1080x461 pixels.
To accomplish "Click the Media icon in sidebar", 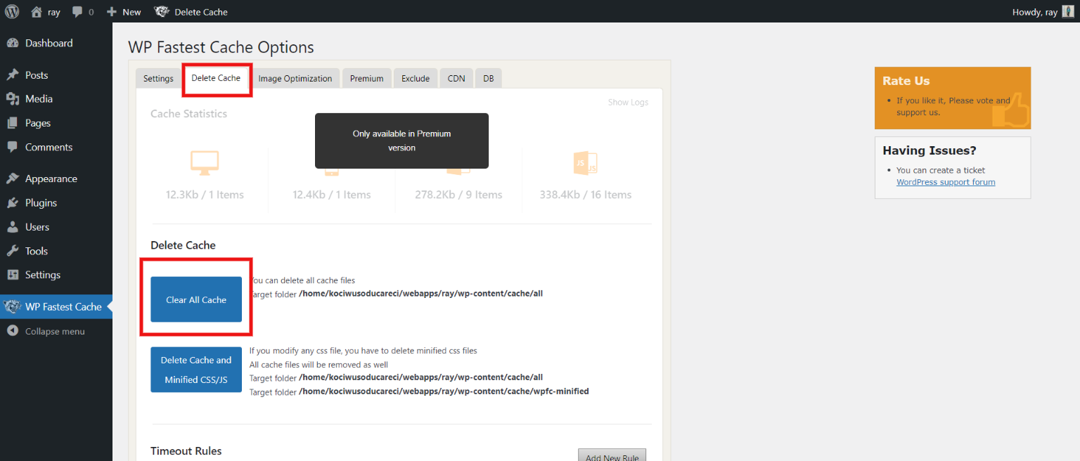I will click(x=13, y=99).
